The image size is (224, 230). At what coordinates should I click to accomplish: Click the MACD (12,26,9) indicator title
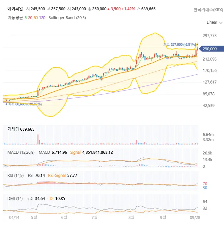[x=21, y=152]
